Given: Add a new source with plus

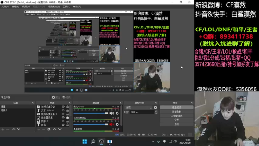Looking at the screenshot, I should [x=39, y=129].
